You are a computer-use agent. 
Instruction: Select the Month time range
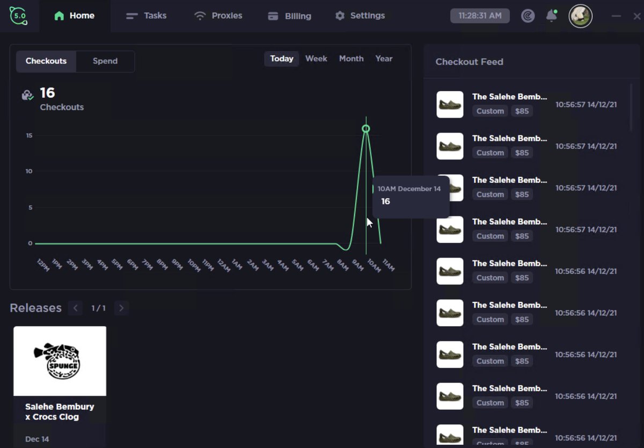351,59
